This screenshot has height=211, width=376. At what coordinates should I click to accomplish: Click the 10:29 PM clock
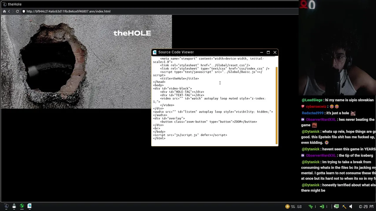(366, 207)
